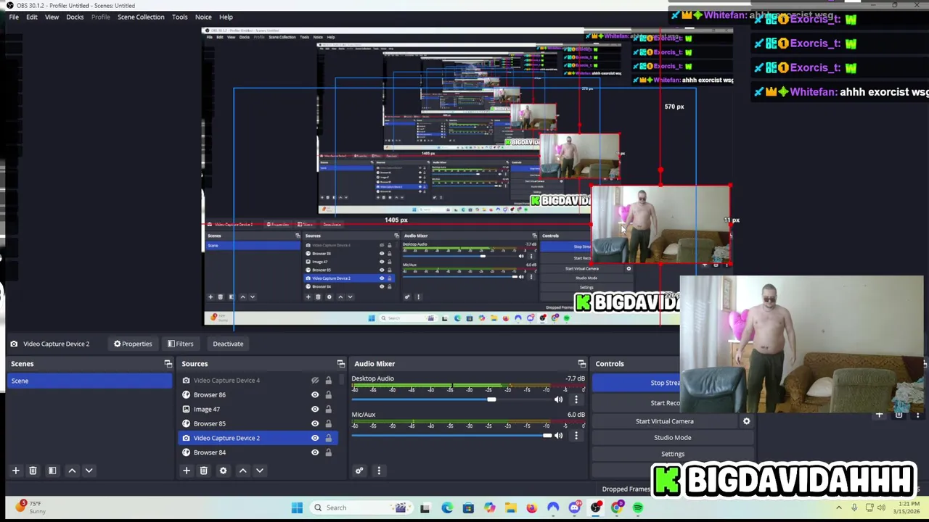Pop out the Scenes dock icon

coord(168,364)
